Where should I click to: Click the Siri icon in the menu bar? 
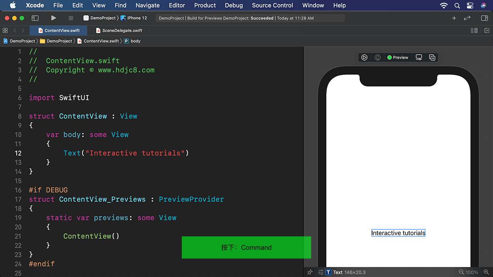(484, 5)
